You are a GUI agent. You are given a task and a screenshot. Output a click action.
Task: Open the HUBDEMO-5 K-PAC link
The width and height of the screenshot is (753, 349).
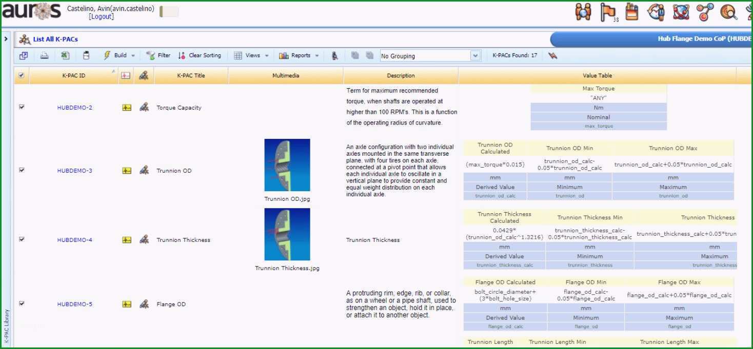[75, 304]
